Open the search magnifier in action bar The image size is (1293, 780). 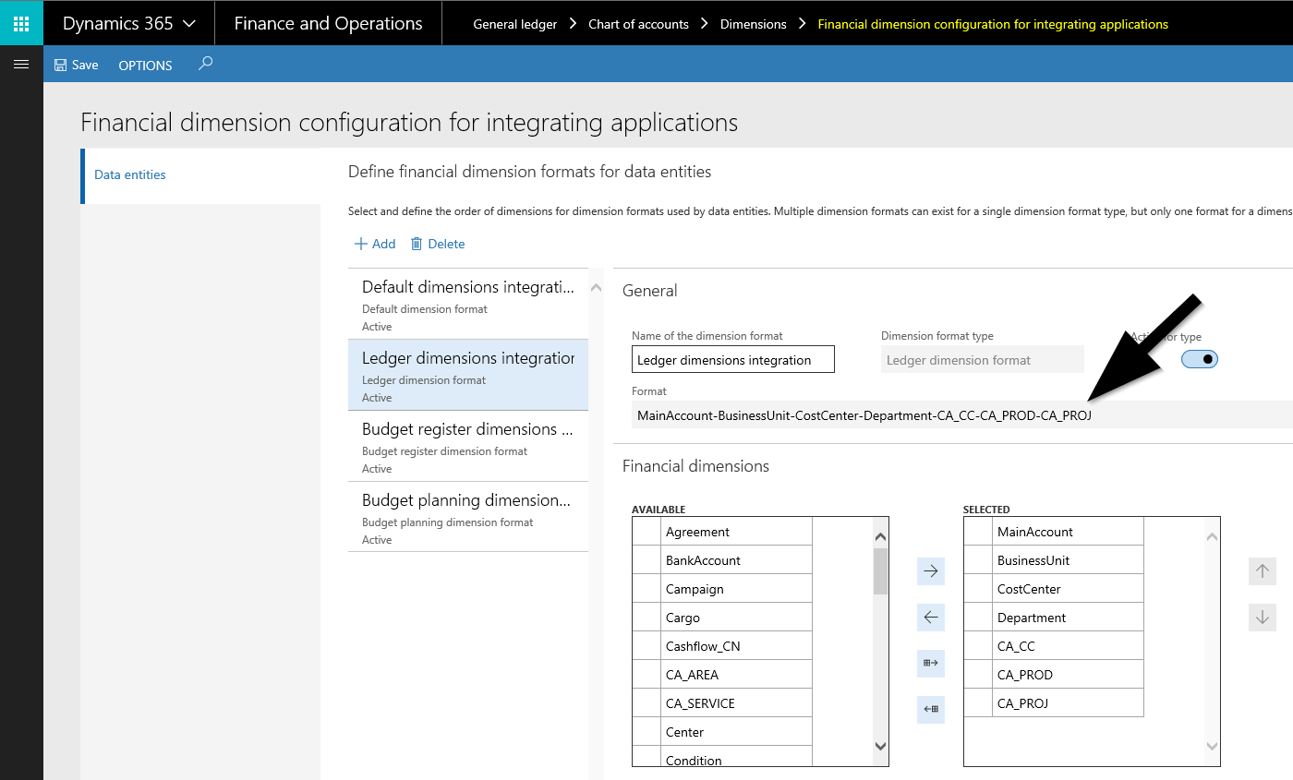(206, 64)
